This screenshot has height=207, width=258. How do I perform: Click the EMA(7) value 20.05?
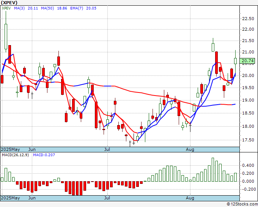click(x=91, y=8)
